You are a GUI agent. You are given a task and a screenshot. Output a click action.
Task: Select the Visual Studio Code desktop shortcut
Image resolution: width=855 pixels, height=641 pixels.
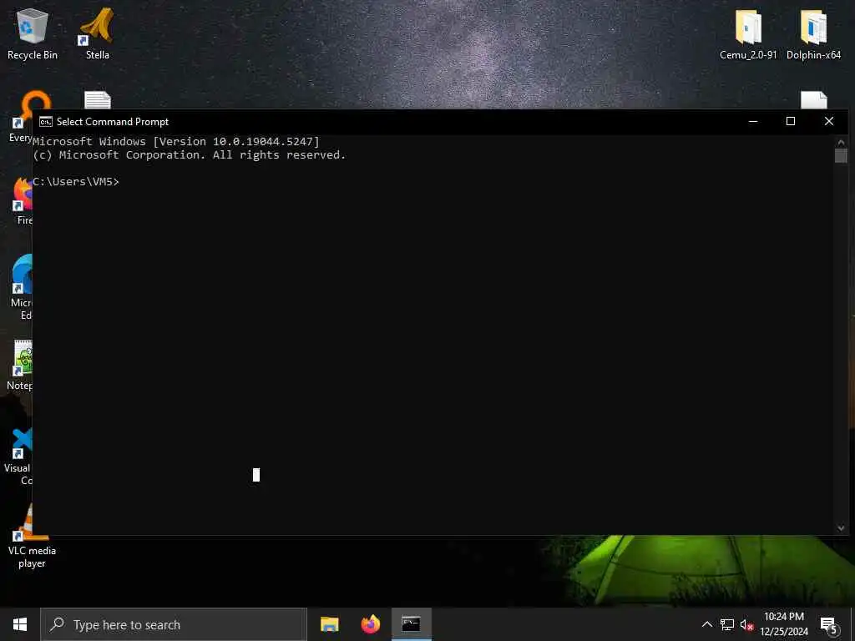pos(20,457)
